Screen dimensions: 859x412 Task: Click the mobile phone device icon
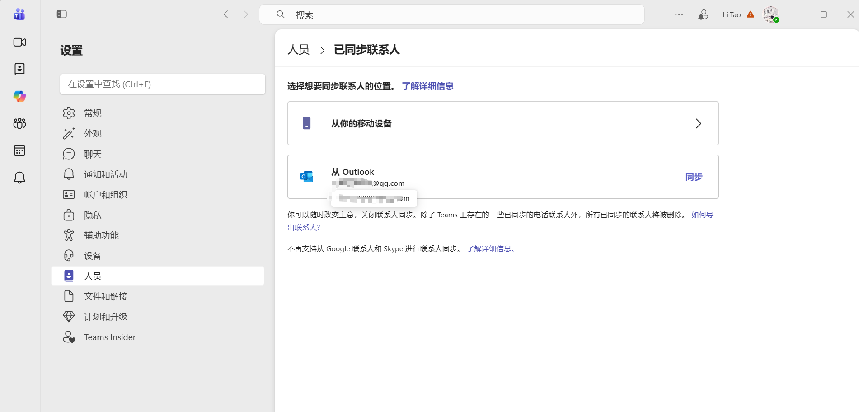pos(306,123)
